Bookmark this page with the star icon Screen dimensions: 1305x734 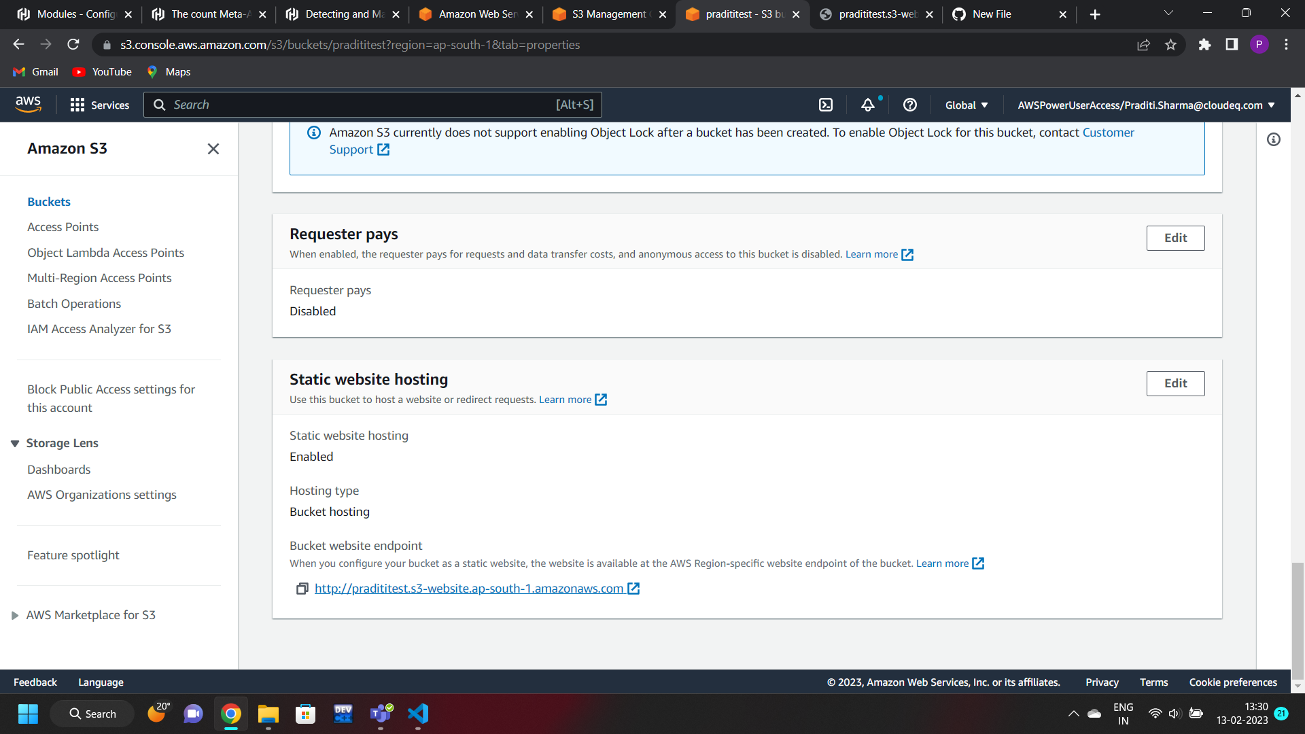1170,44
